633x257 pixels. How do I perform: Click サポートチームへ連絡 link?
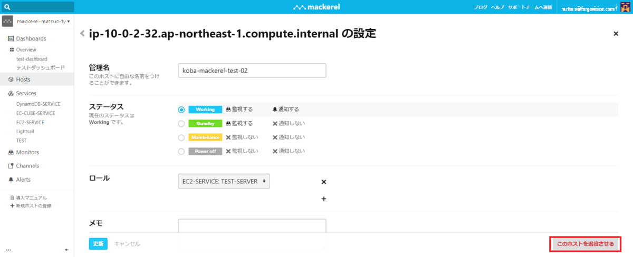coord(529,8)
